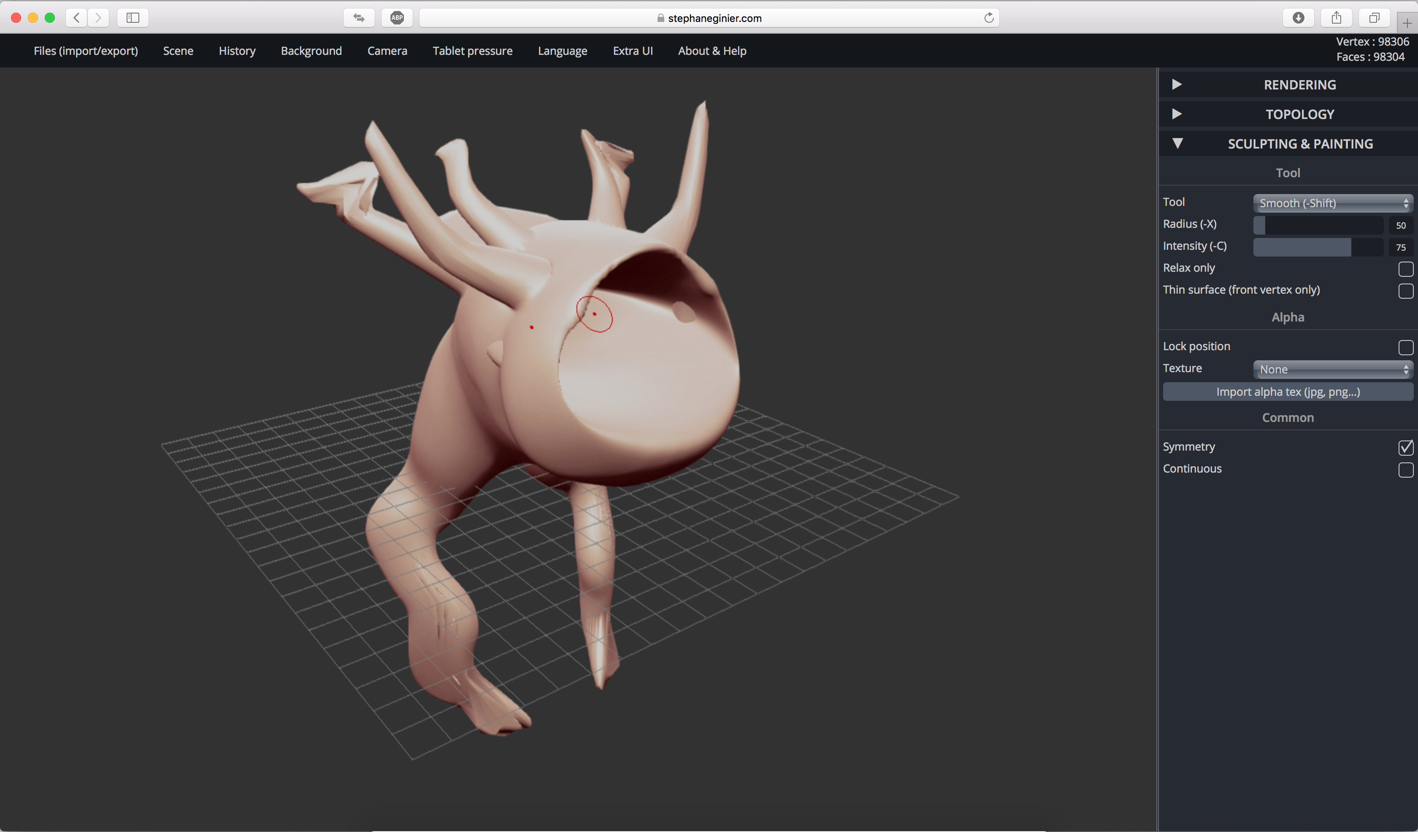The height and width of the screenshot is (832, 1418).
Task: Show all tabs overview icon
Action: tap(1374, 17)
